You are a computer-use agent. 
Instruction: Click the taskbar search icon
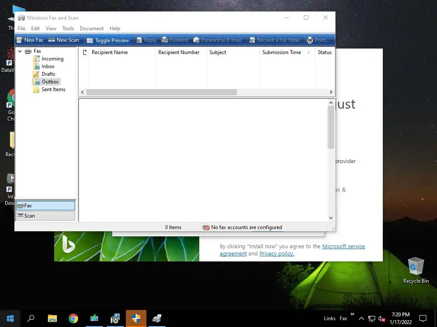(31, 318)
